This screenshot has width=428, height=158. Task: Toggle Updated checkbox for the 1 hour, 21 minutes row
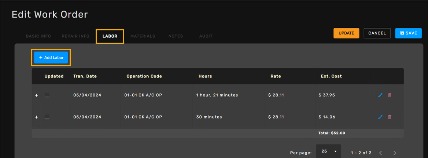pyautogui.click(x=47, y=95)
